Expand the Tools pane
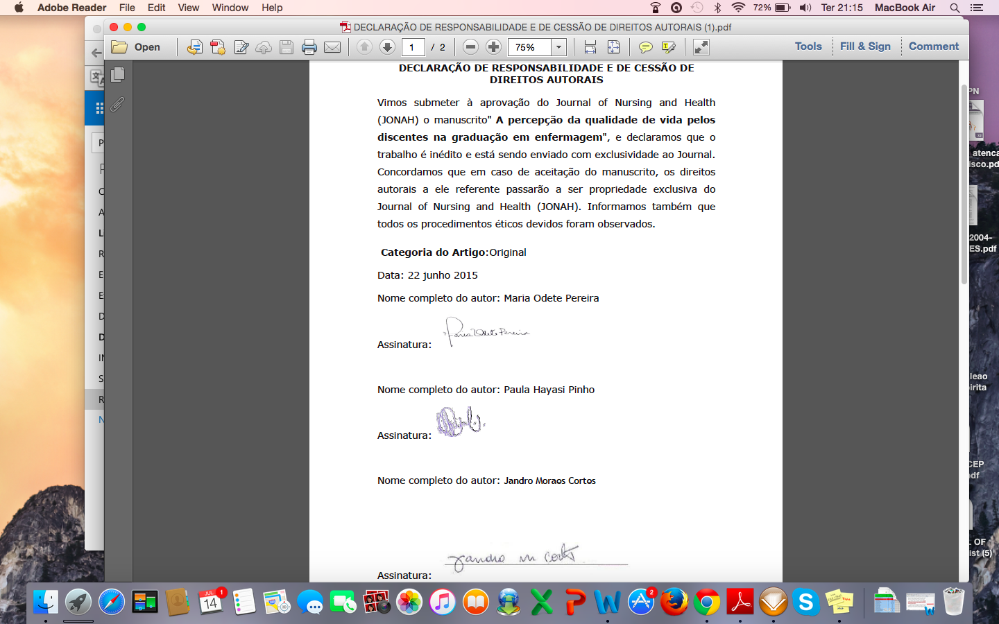This screenshot has height=624, width=999. tap(808, 46)
